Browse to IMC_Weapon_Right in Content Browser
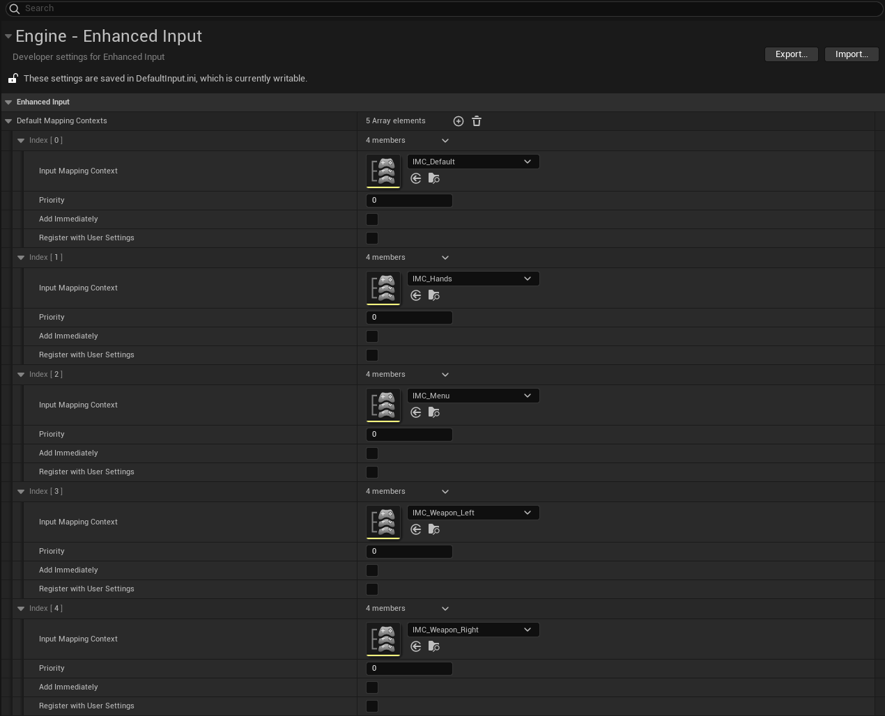The width and height of the screenshot is (885, 716). pyautogui.click(x=434, y=647)
